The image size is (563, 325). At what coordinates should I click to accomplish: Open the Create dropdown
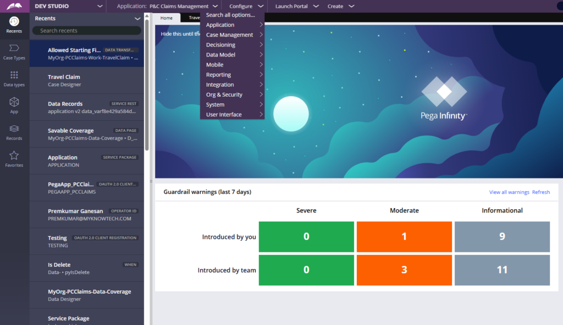(x=341, y=6)
